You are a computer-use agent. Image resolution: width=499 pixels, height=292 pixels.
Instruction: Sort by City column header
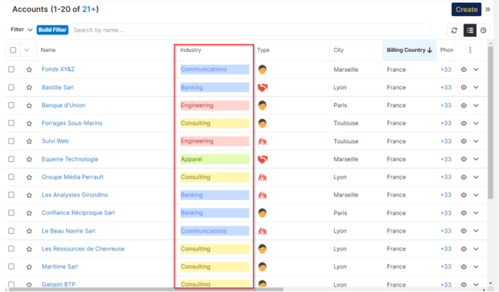tap(338, 50)
